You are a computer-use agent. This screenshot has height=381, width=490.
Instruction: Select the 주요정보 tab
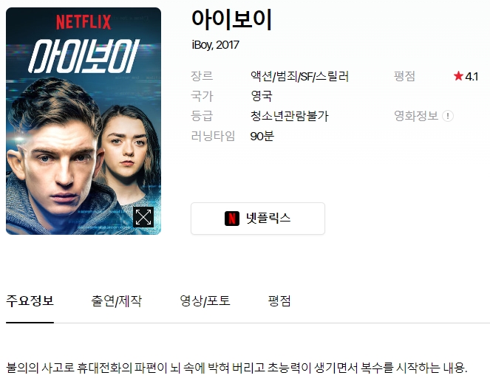point(30,301)
